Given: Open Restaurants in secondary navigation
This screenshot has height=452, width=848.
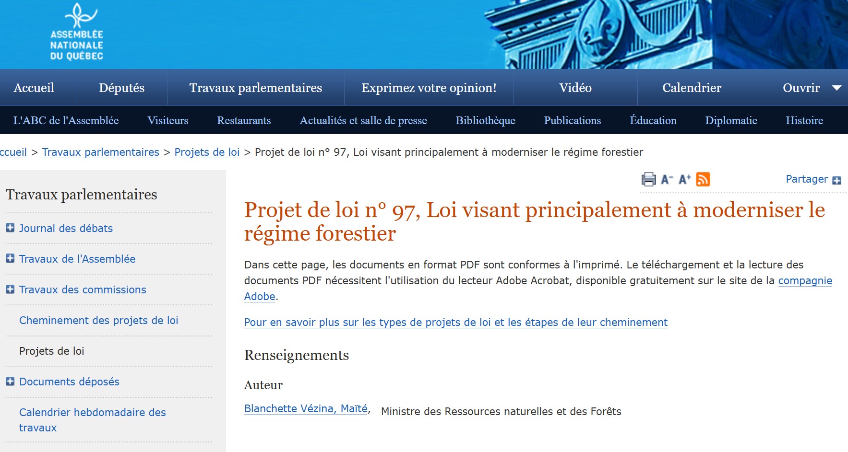Looking at the screenshot, I should click(244, 120).
